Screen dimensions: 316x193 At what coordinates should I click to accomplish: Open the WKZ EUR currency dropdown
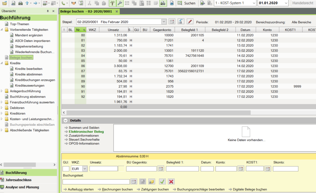coord(85,169)
